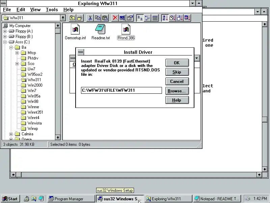The image size is (270, 203).
Task: Select the Winme folder
Action: click(x=30, y=107)
